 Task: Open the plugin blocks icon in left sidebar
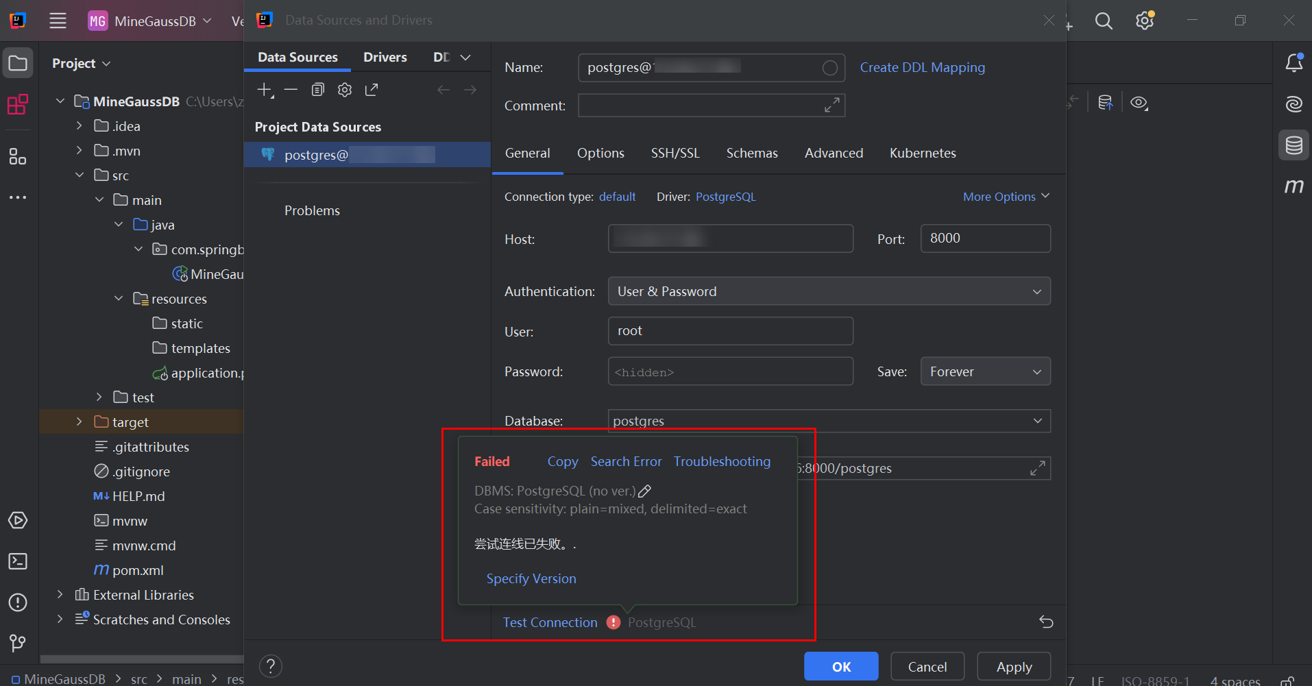(x=18, y=104)
